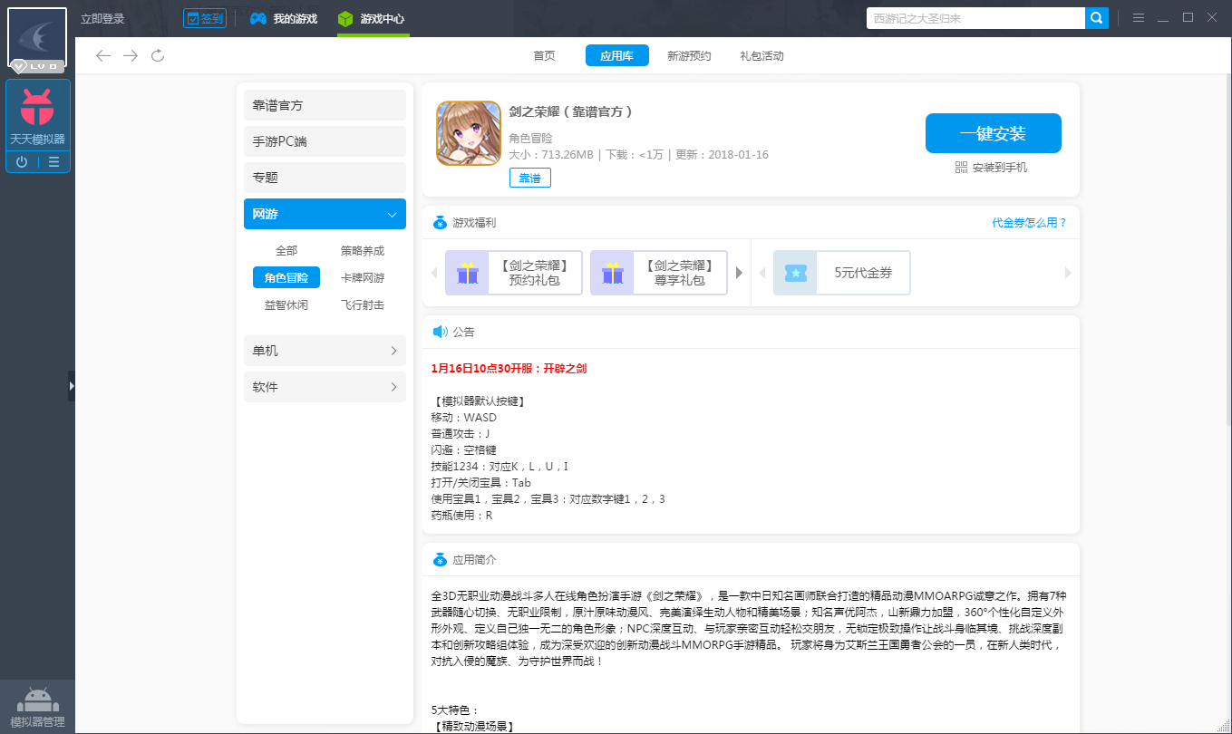Expand the left sidebar collapse arrow
The height and width of the screenshot is (734, 1232).
[x=72, y=386]
